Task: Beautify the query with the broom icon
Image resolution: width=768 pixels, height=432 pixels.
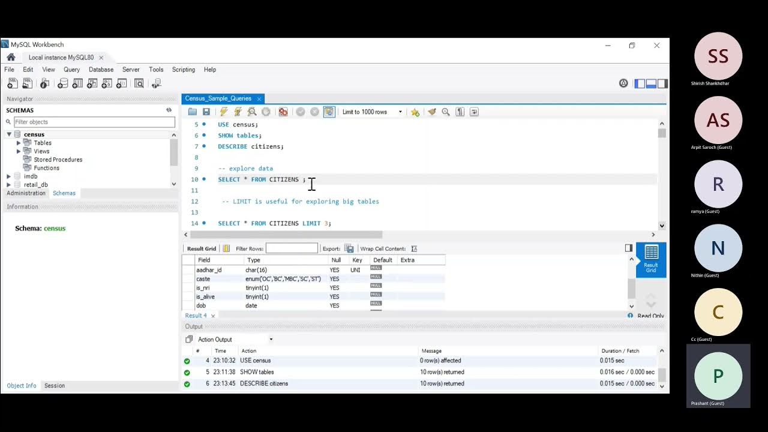Action: coord(431,112)
